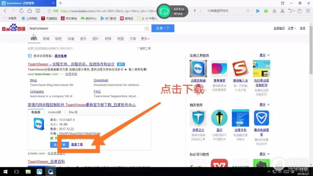Click the camera image search icon
Screen dimensions: 313x176
tap(147, 28)
